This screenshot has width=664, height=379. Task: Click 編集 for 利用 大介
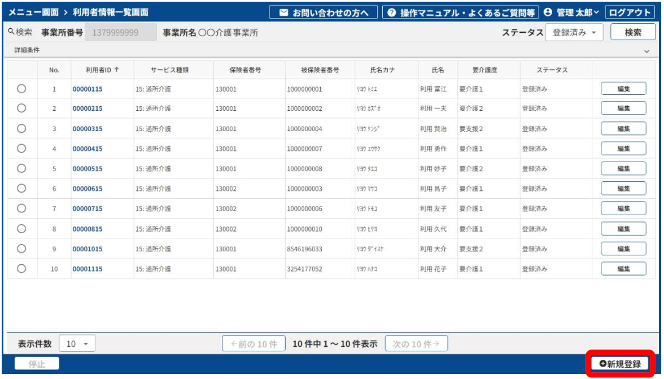pos(623,248)
